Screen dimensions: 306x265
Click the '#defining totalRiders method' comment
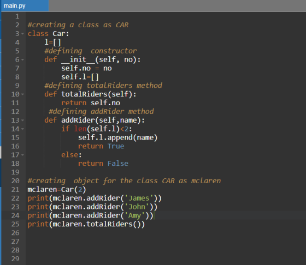click(103, 86)
